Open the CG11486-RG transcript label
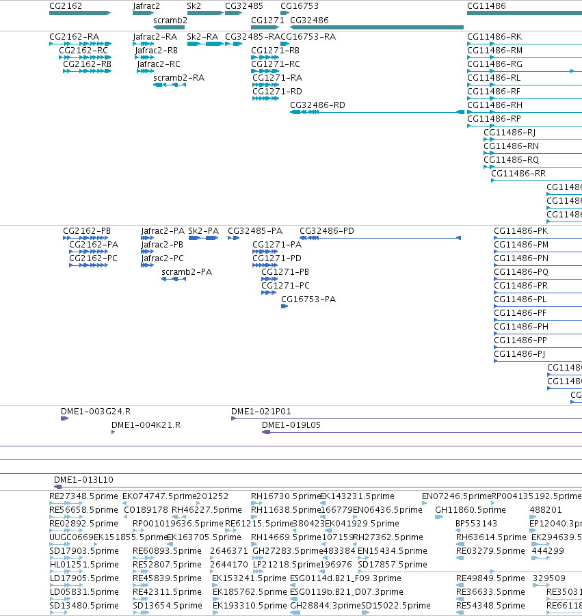582x616 pixels. click(x=494, y=64)
